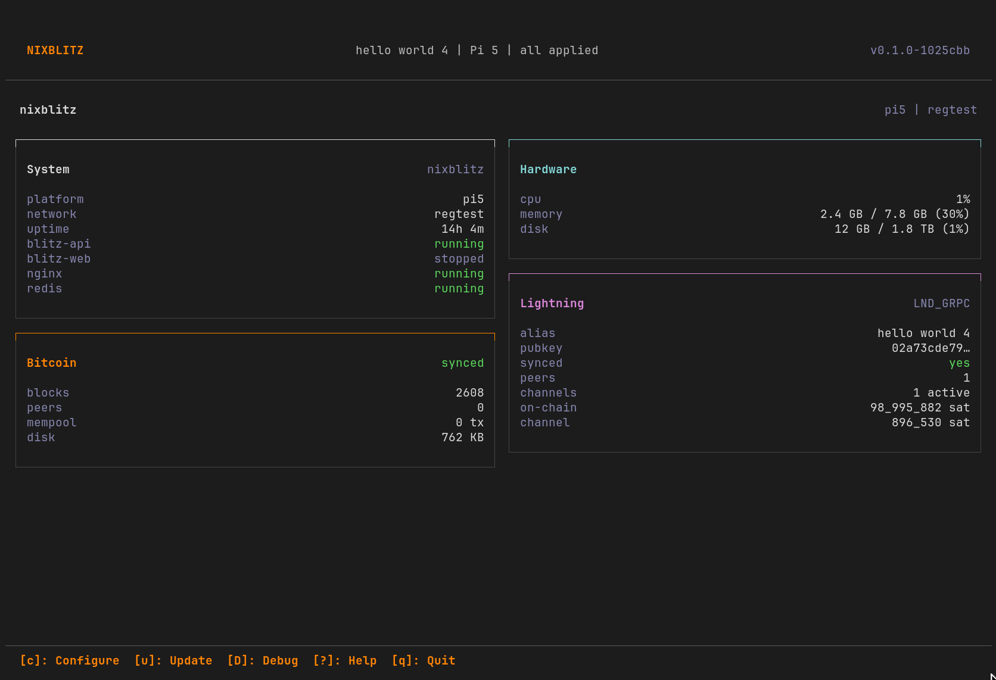Click the network value regtest
Screen dimensions: 996x680
tap(459, 214)
